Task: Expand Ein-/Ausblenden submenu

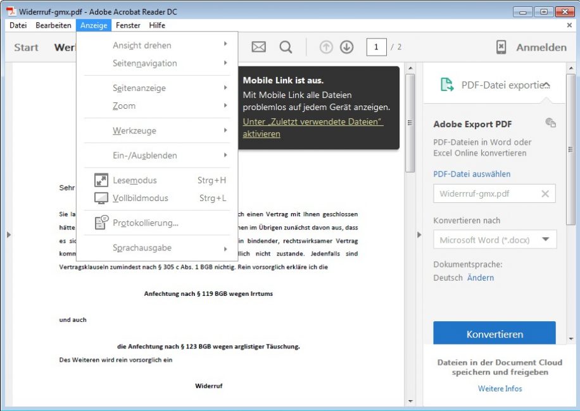Action: pos(157,155)
